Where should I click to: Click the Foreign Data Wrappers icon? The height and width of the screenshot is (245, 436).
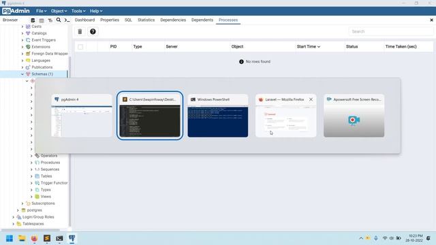pos(28,54)
